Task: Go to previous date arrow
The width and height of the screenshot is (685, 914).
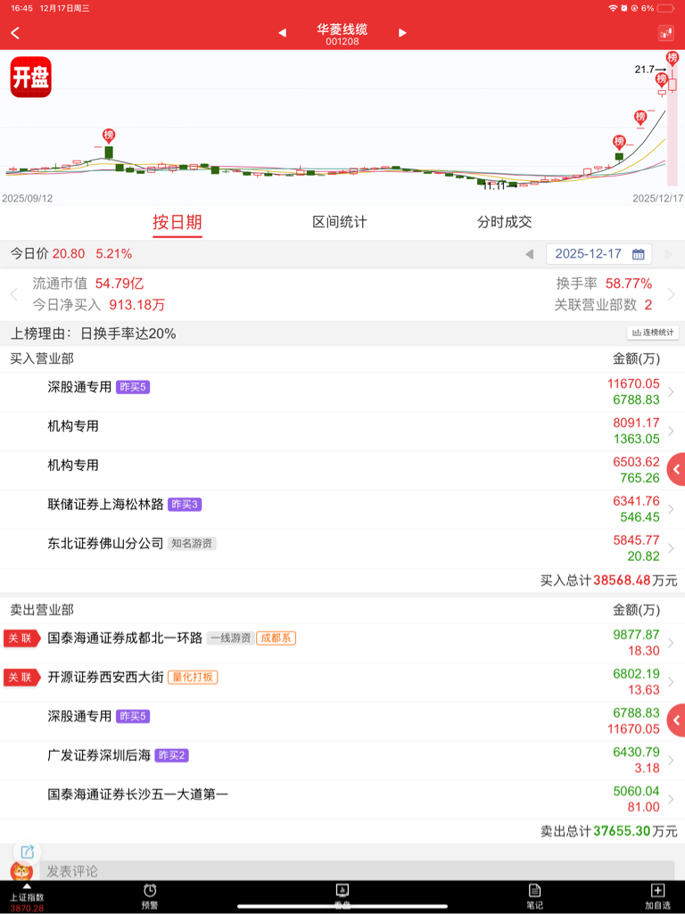Action: point(529,254)
